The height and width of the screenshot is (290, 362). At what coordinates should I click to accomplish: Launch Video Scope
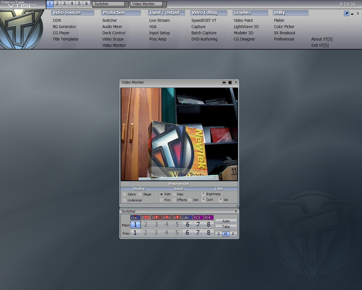click(x=113, y=39)
